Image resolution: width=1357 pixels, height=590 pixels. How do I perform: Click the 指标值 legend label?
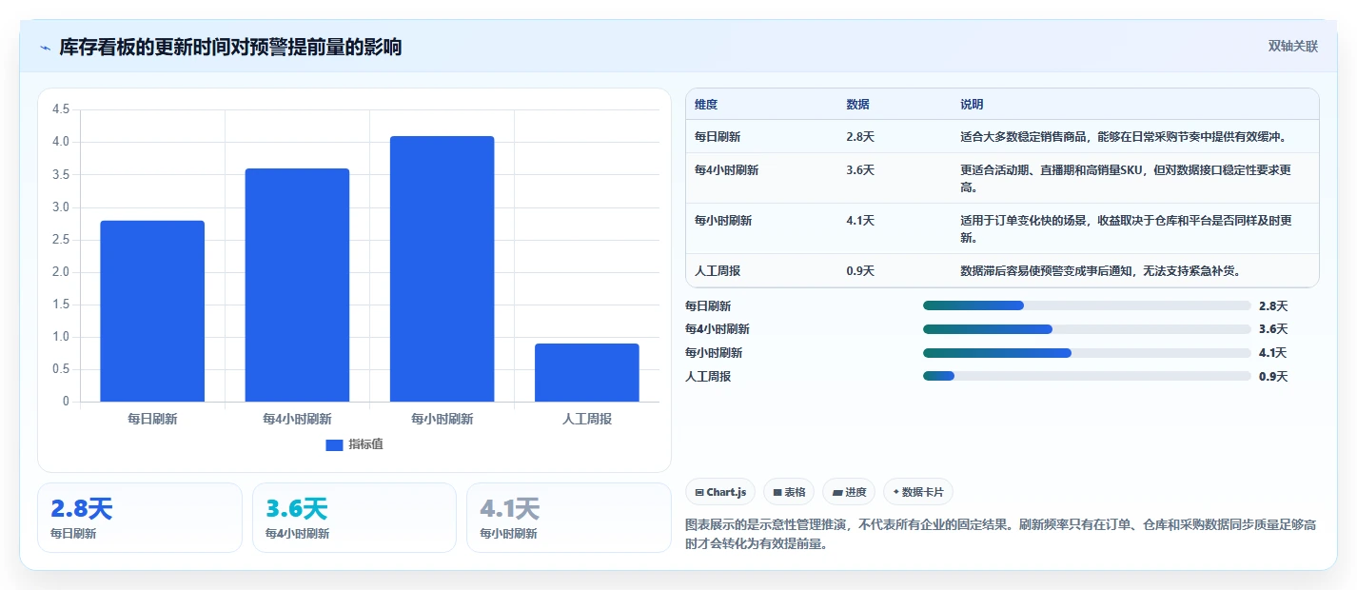tap(365, 444)
